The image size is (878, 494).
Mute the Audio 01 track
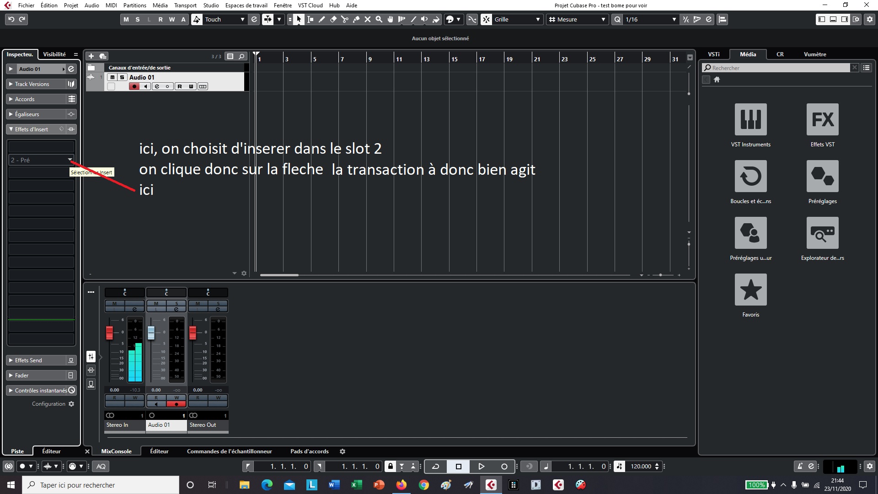pyautogui.click(x=112, y=77)
